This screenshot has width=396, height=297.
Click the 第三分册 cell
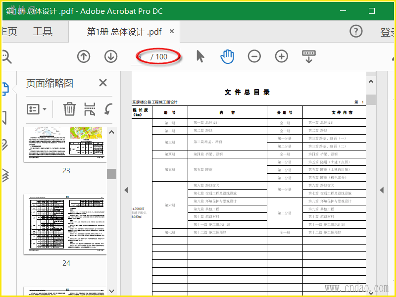point(285,178)
